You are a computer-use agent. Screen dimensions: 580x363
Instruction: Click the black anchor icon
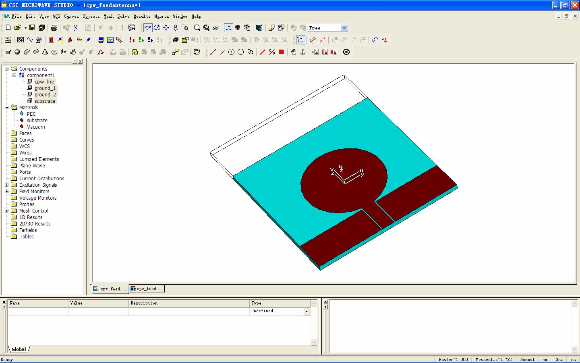click(303, 52)
